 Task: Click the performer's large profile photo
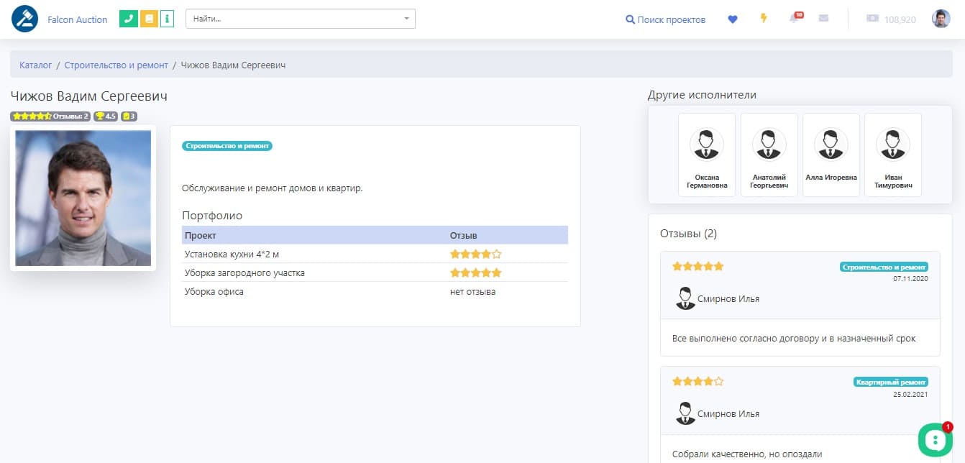pos(83,198)
